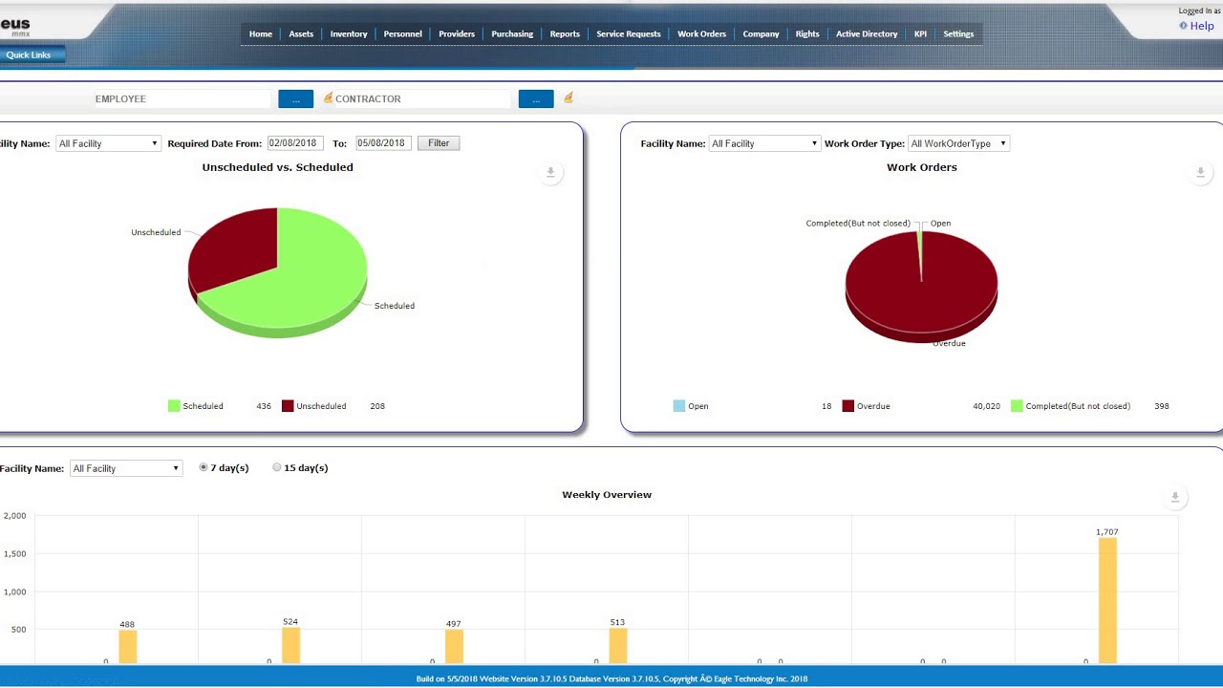Open Weekly Overview Facility Name dropdown

[x=126, y=468]
